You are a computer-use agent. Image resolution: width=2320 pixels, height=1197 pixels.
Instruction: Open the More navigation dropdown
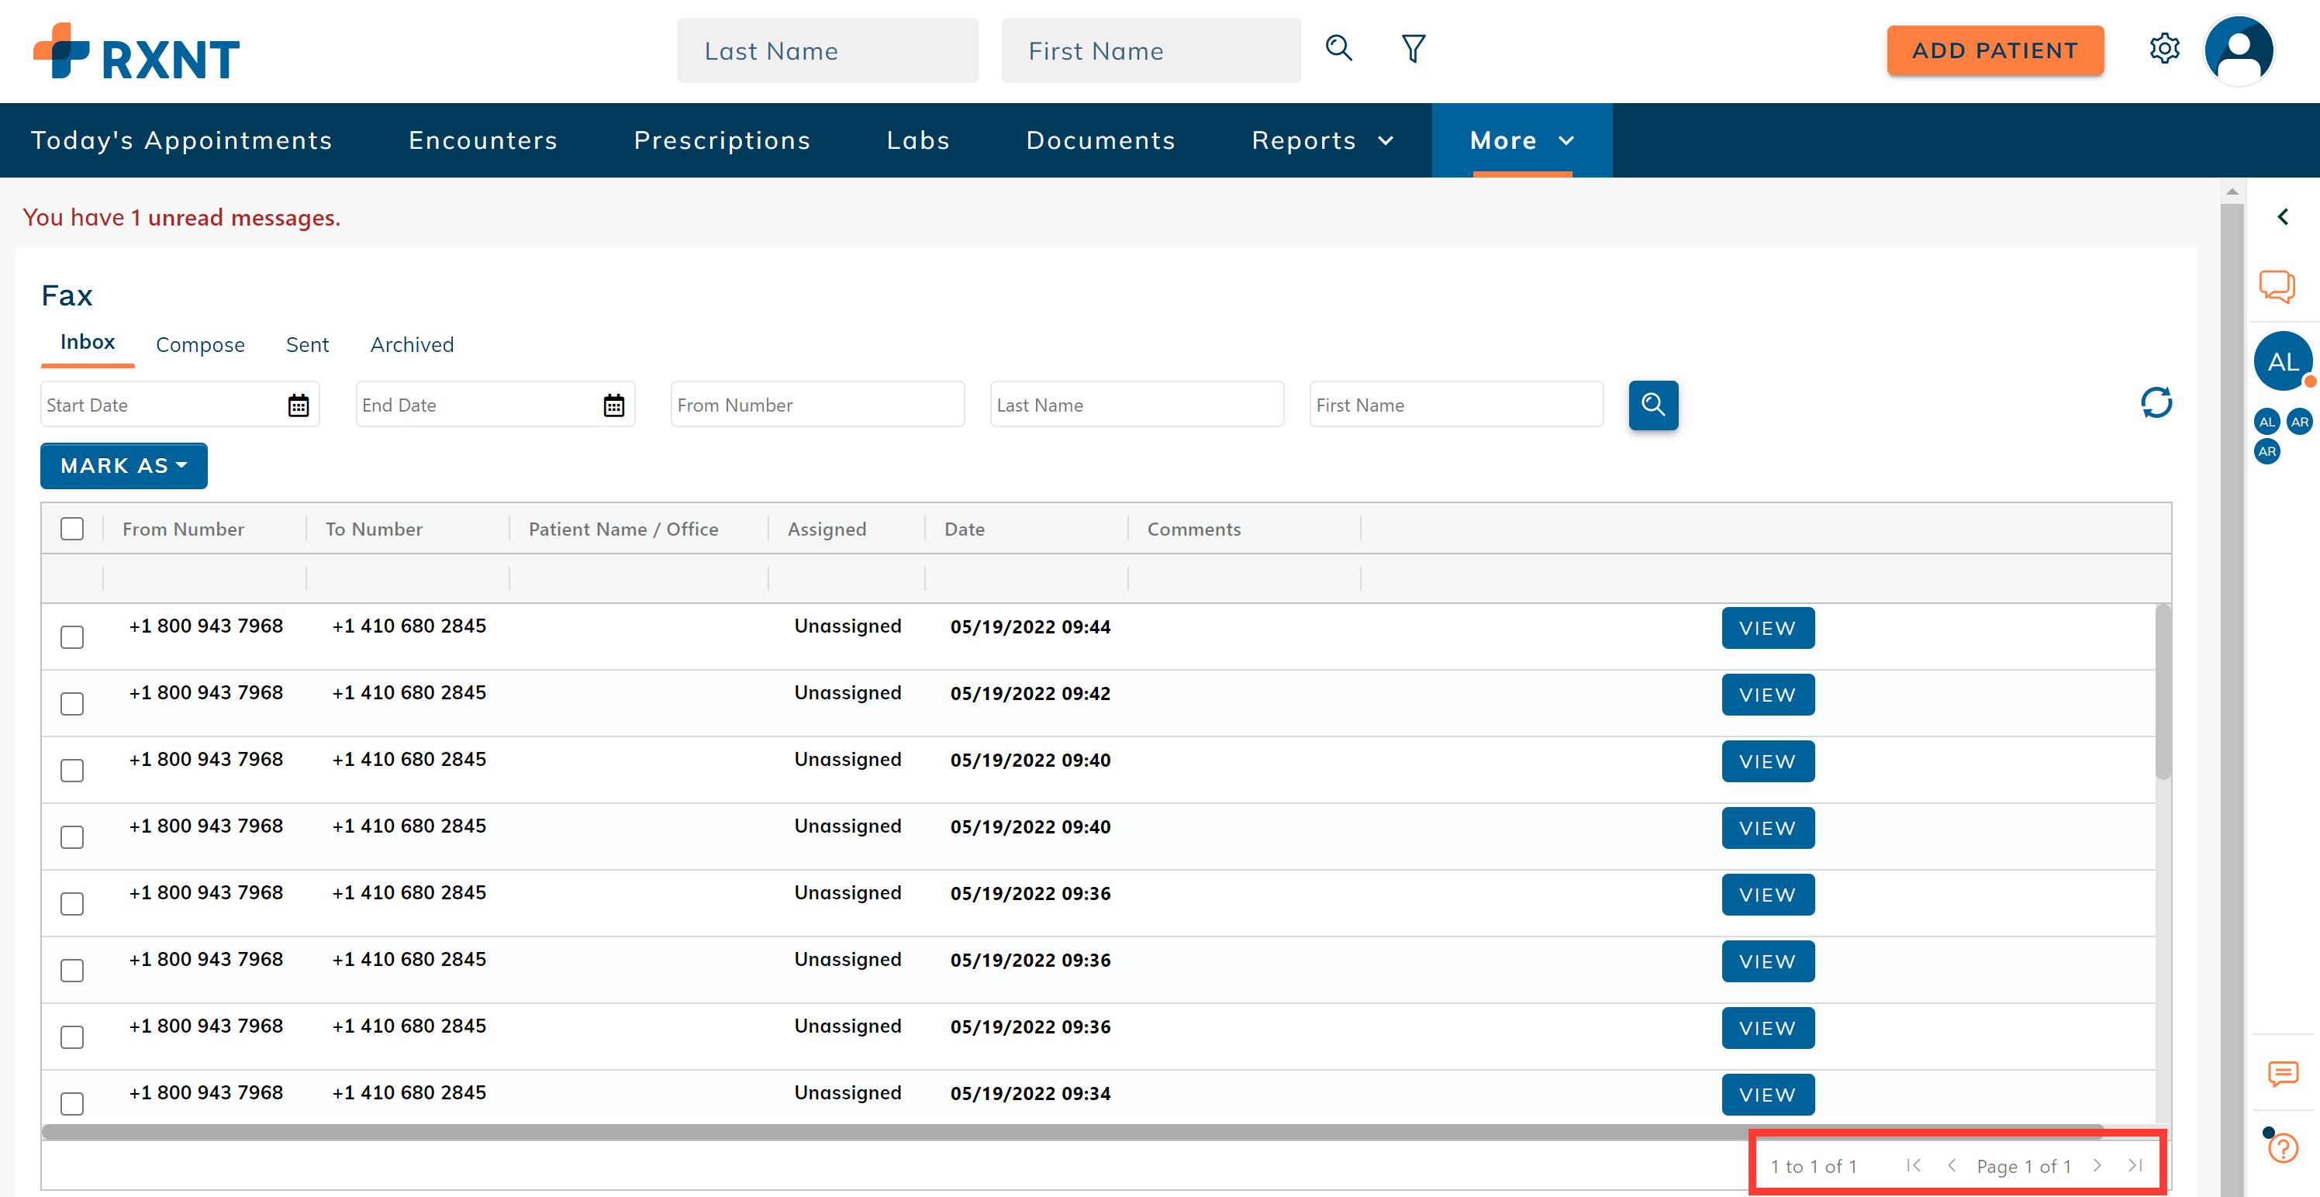pyautogui.click(x=1521, y=140)
